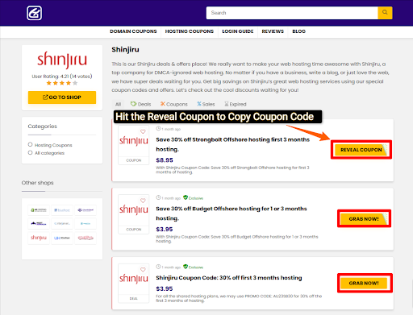Open the first shop logo in the middle row
413x315 pixels.
pyautogui.click(x=39, y=223)
